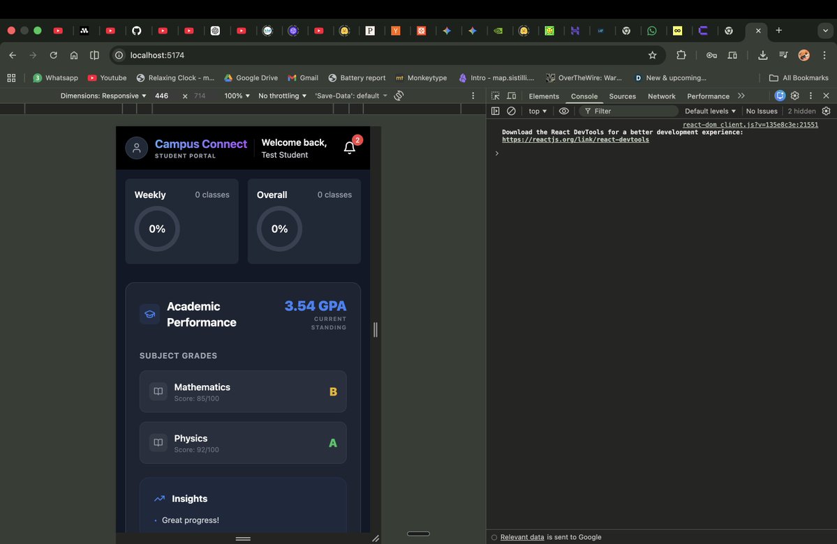Switch to the Performance tab

[x=708, y=96]
